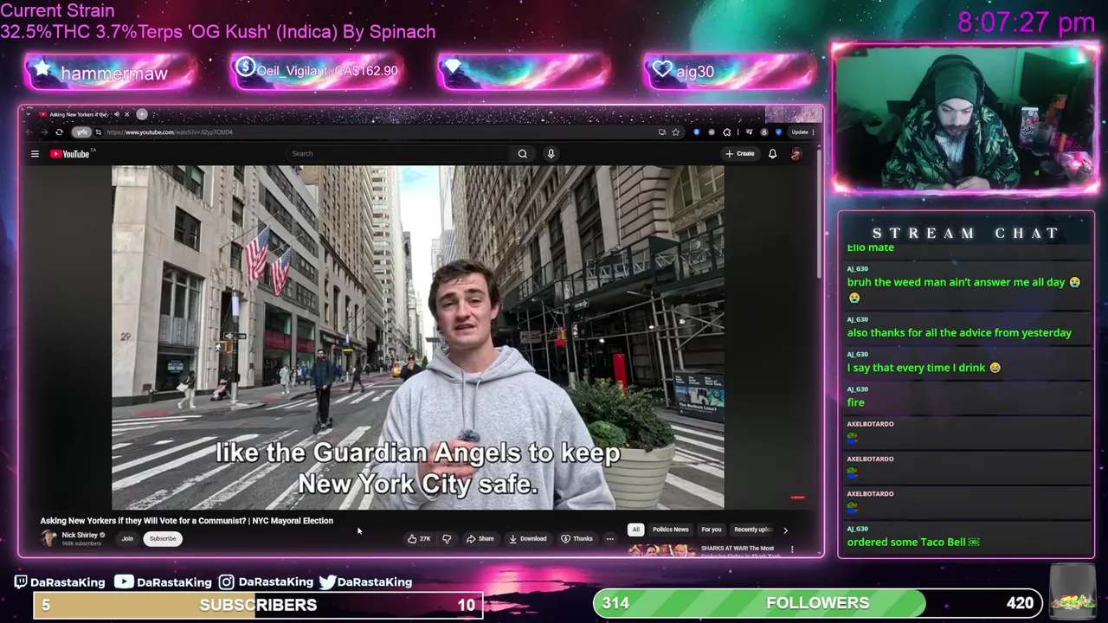1108x623 pixels.
Task: Click the URL in the address bar
Action: 170,132
